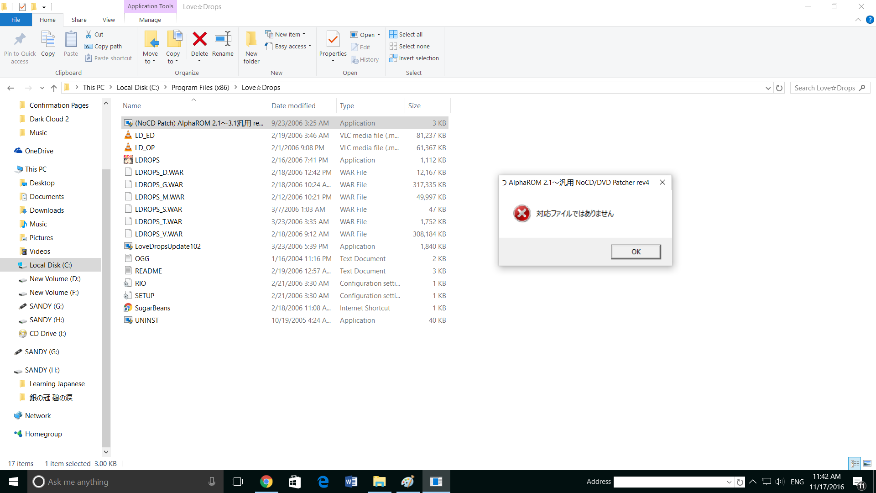Switch to details view icon
876x493 pixels.
coord(855,463)
